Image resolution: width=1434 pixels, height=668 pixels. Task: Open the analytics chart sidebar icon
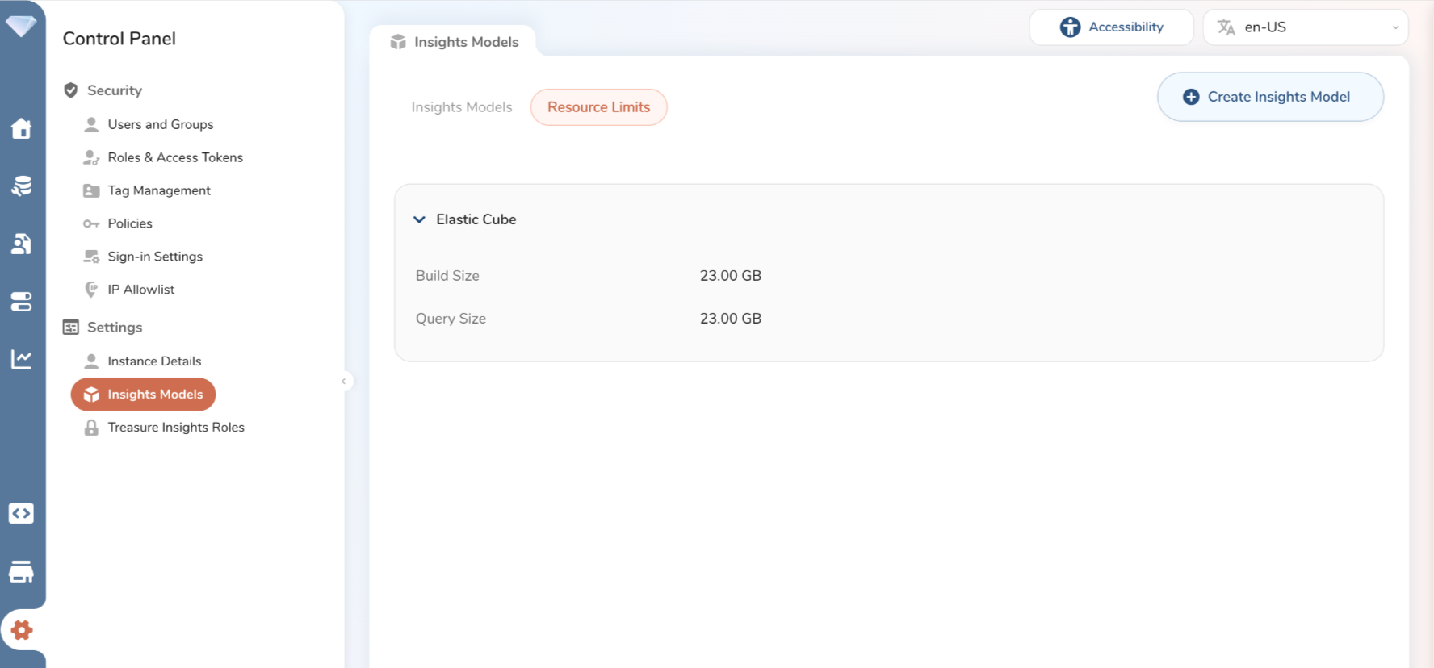tap(22, 359)
